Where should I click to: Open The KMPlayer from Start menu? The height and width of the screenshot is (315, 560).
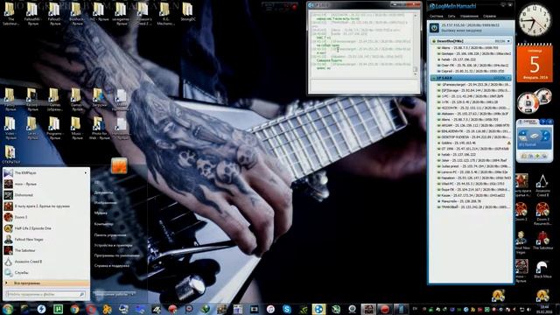coord(46,173)
